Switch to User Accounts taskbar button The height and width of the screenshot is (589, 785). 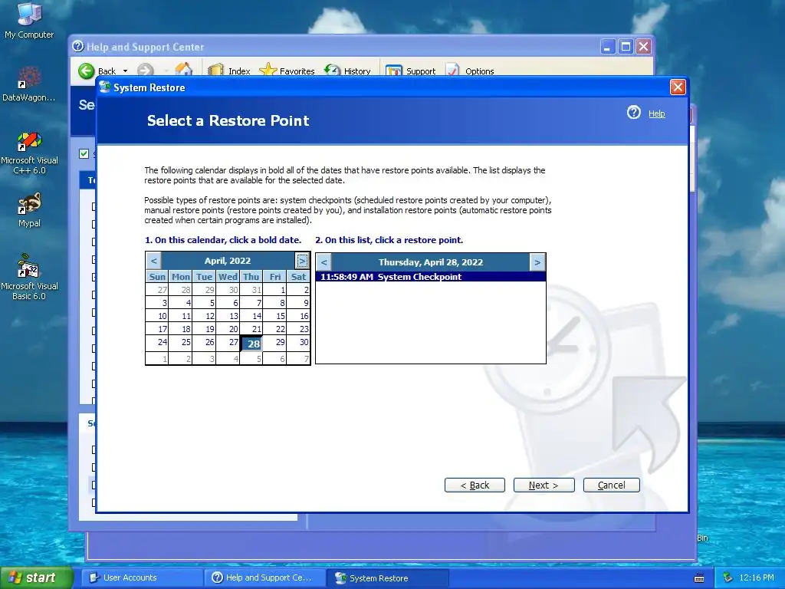click(142, 577)
